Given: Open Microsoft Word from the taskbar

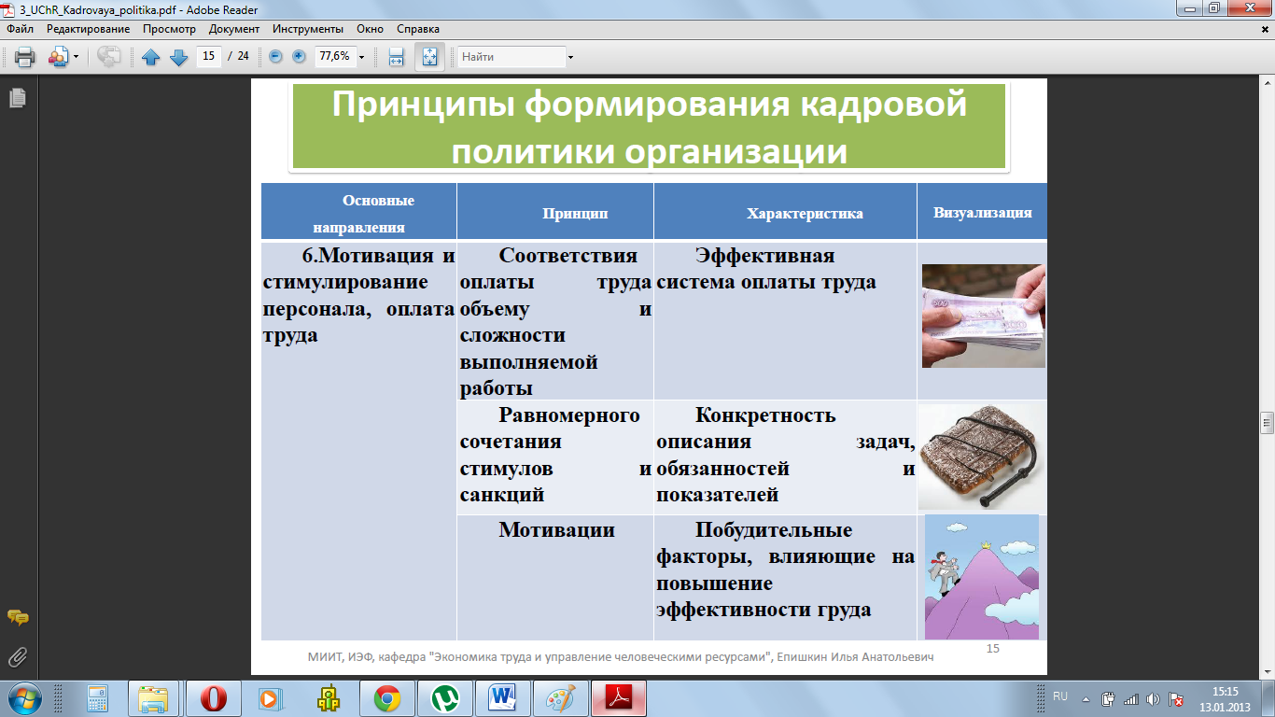Looking at the screenshot, I should click(x=502, y=698).
